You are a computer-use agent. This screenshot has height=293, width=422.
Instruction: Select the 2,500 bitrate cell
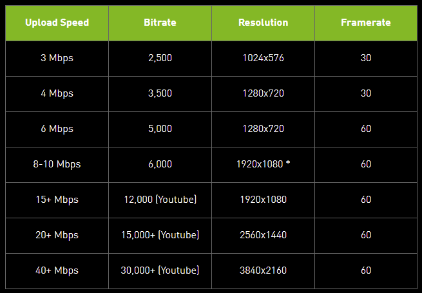point(160,58)
